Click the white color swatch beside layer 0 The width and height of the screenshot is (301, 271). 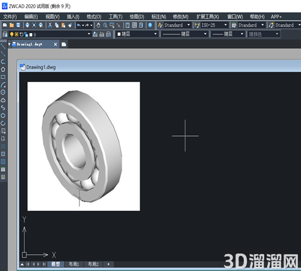pos(31,35)
